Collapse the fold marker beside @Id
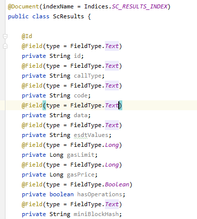This screenshot has height=219, width=197. [x=5, y=36]
